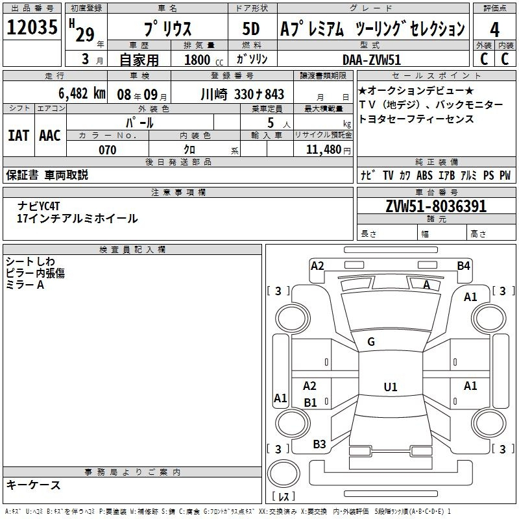
Task: Click the 検査員記入欄 header
Action: [x=132, y=250]
